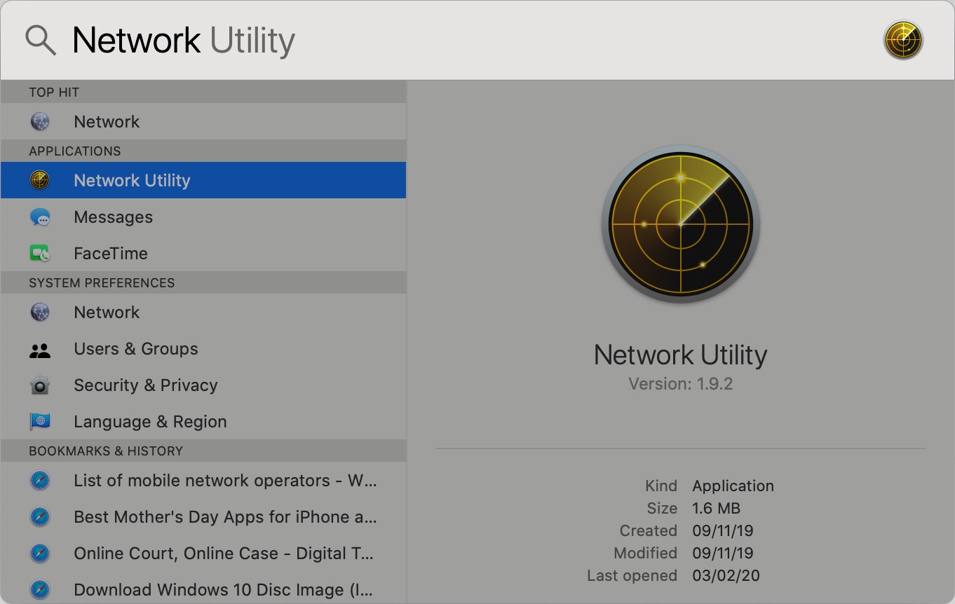Open the Safari icon beside Windows 10 result
Screen dimensions: 955x604
pyautogui.click(x=40, y=589)
